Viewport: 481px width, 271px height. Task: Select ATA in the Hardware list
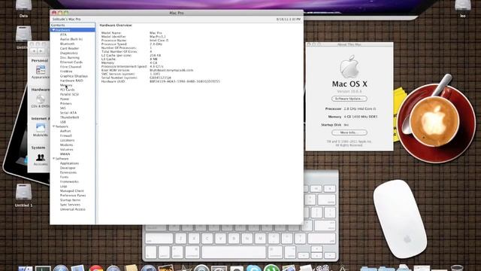[63, 35]
